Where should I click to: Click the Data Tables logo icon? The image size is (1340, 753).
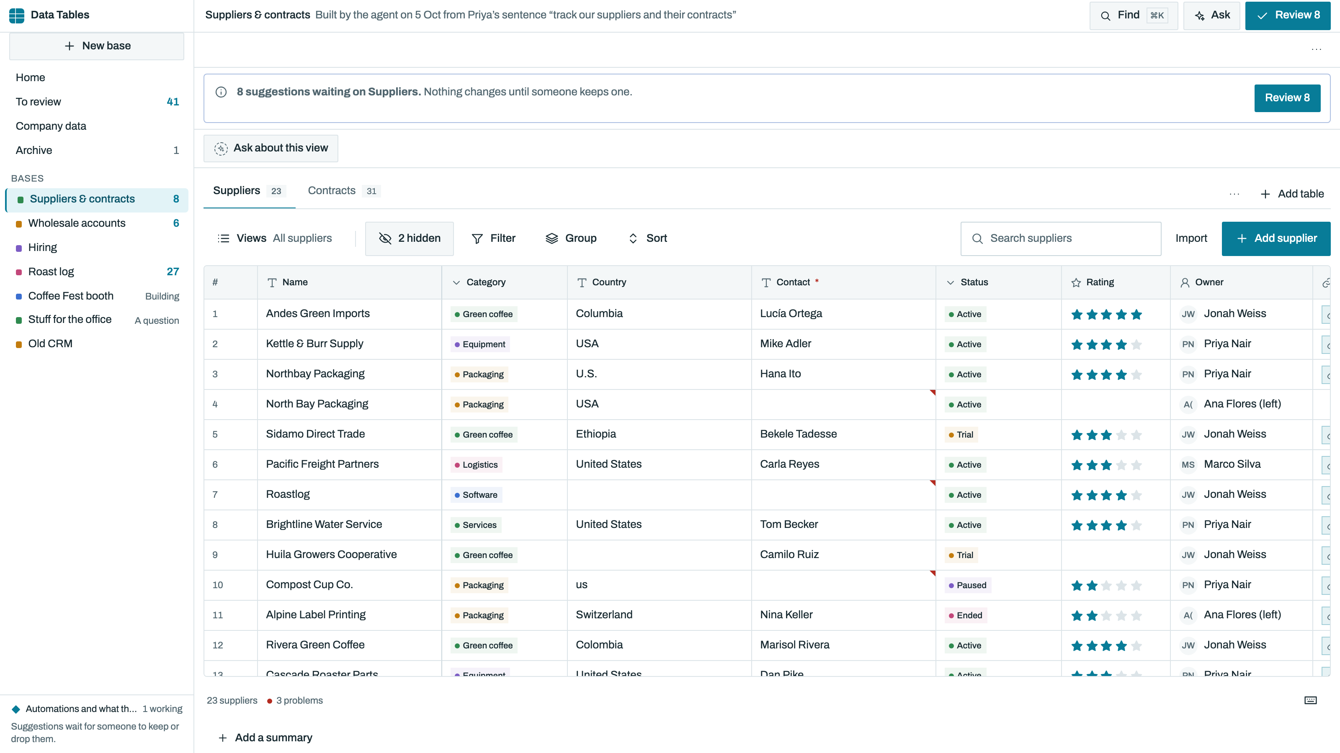point(17,15)
